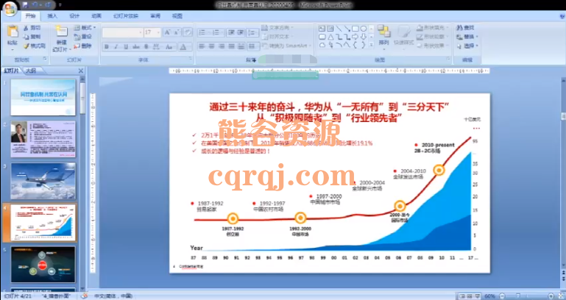Expand the Paste options arrow

tap(13, 49)
